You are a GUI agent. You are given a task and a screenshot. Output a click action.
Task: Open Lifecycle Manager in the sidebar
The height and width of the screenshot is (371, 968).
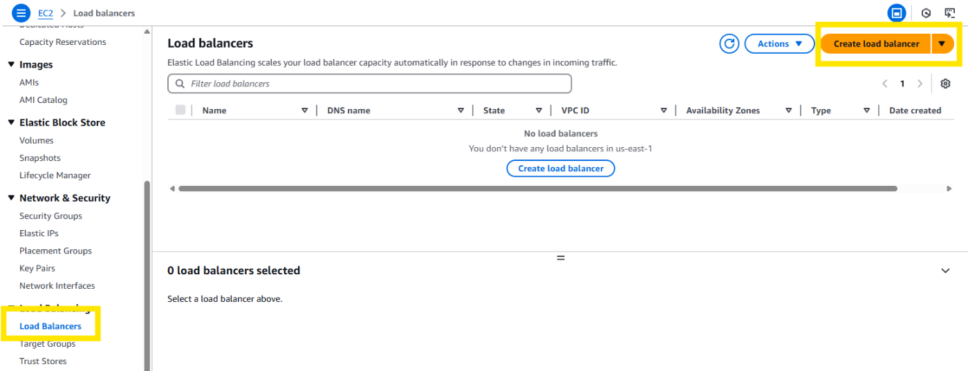(x=55, y=175)
